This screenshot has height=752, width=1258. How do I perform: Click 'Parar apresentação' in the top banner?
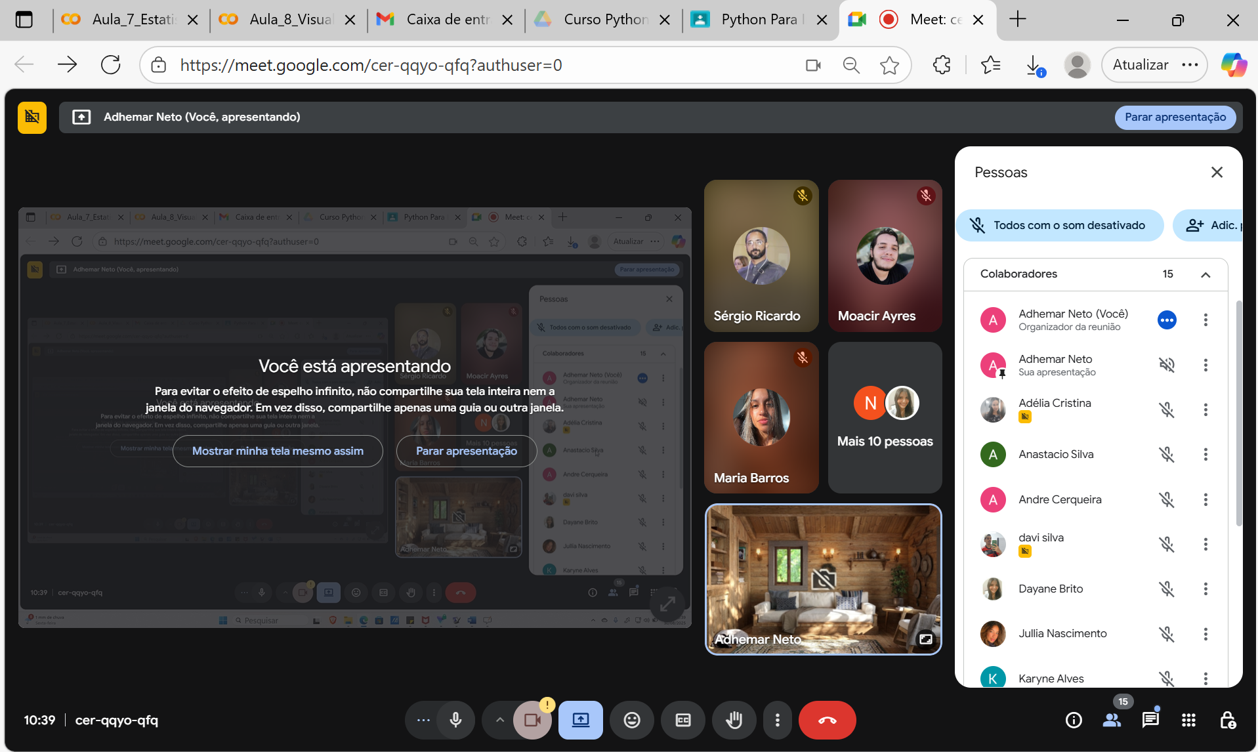[x=1175, y=117]
